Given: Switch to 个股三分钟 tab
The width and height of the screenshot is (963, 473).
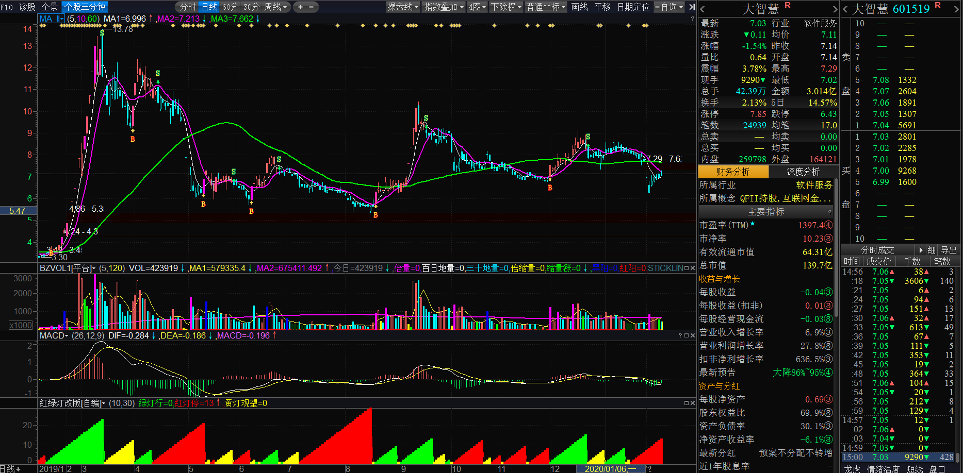Looking at the screenshot, I should click(85, 7).
